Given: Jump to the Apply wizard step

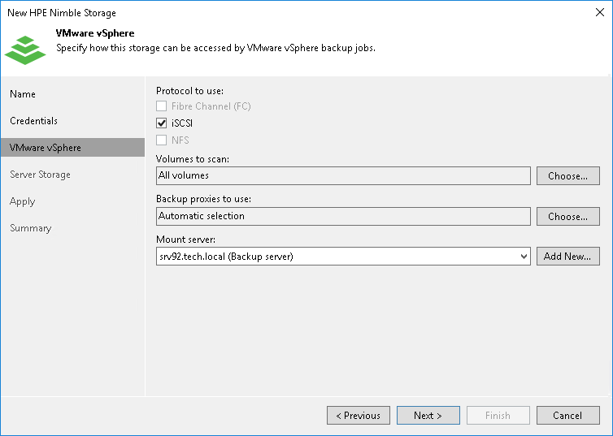Looking at the screenshot, I should (x=23, y=201).
